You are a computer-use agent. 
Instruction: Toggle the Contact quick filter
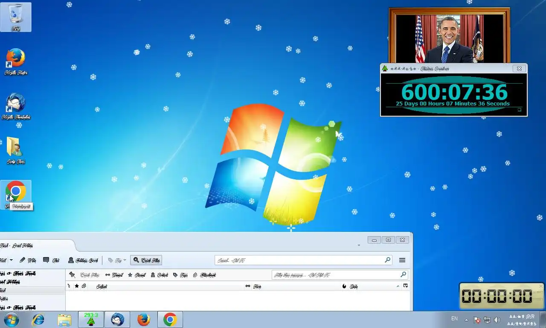160,275
